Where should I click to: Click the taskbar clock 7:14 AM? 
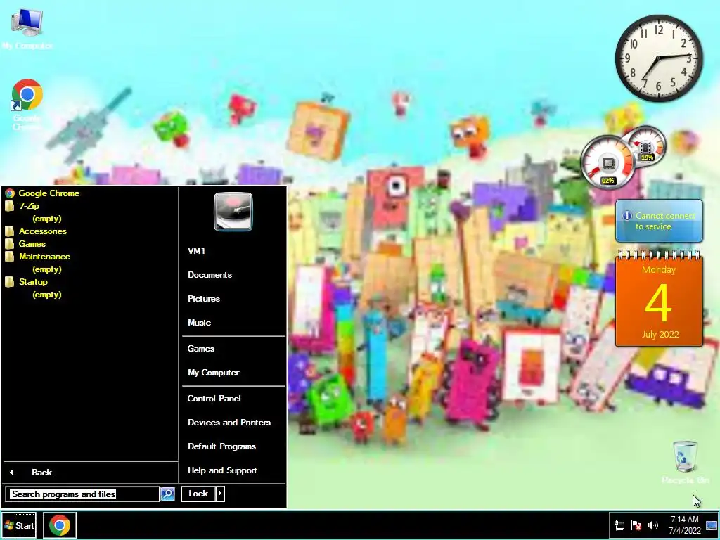tap(684, 520)
